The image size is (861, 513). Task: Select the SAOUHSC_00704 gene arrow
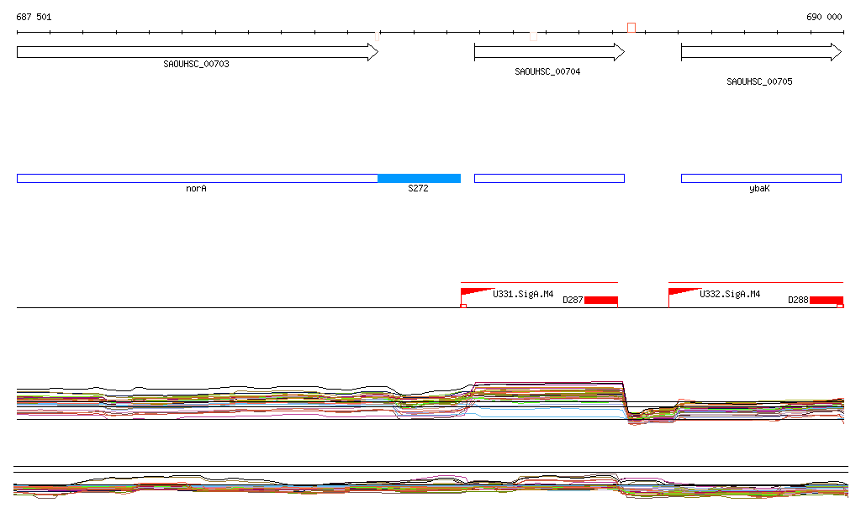pos(548,52)
